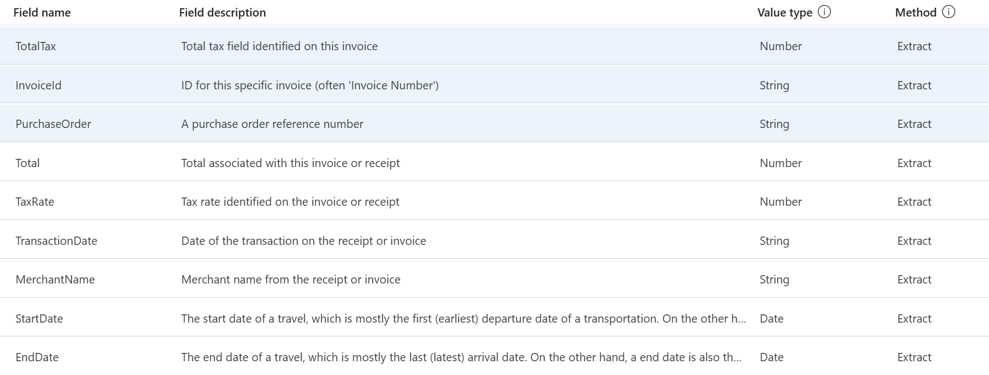
Task: Click the String value type for MerchantName
Action: point(774,280)
